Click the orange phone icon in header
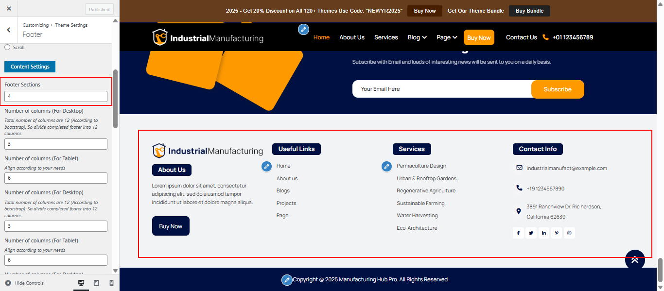 pos(545,37)
